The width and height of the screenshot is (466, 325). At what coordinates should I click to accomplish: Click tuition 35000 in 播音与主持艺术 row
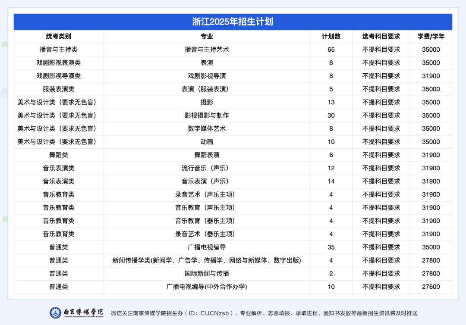pos(431,50)
